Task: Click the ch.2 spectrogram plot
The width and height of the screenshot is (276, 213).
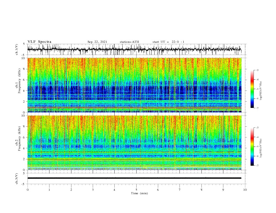Action: [135, 143]
